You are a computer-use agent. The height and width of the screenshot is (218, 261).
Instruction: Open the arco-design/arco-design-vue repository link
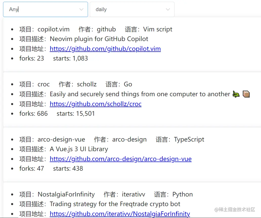(x=121, y=159)
